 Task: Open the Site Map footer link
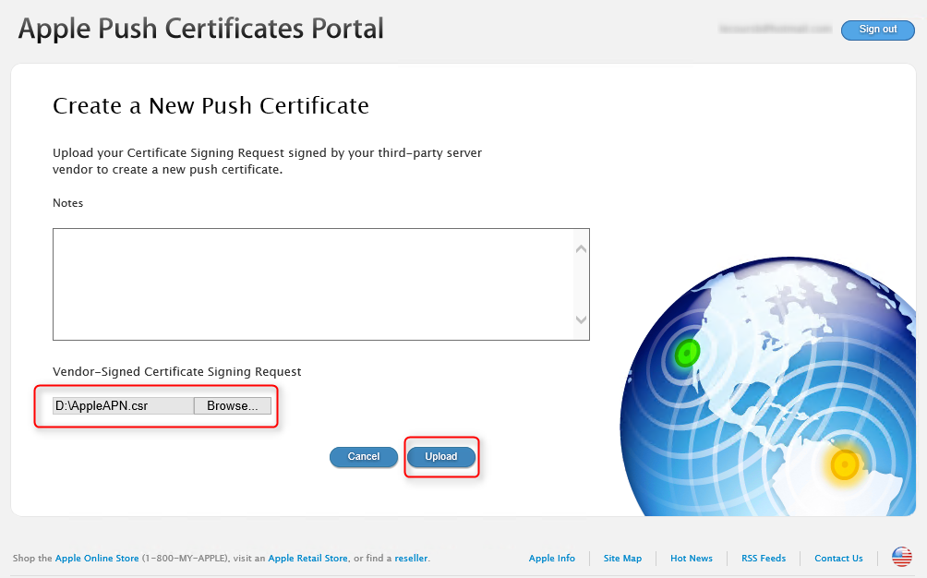622,558
